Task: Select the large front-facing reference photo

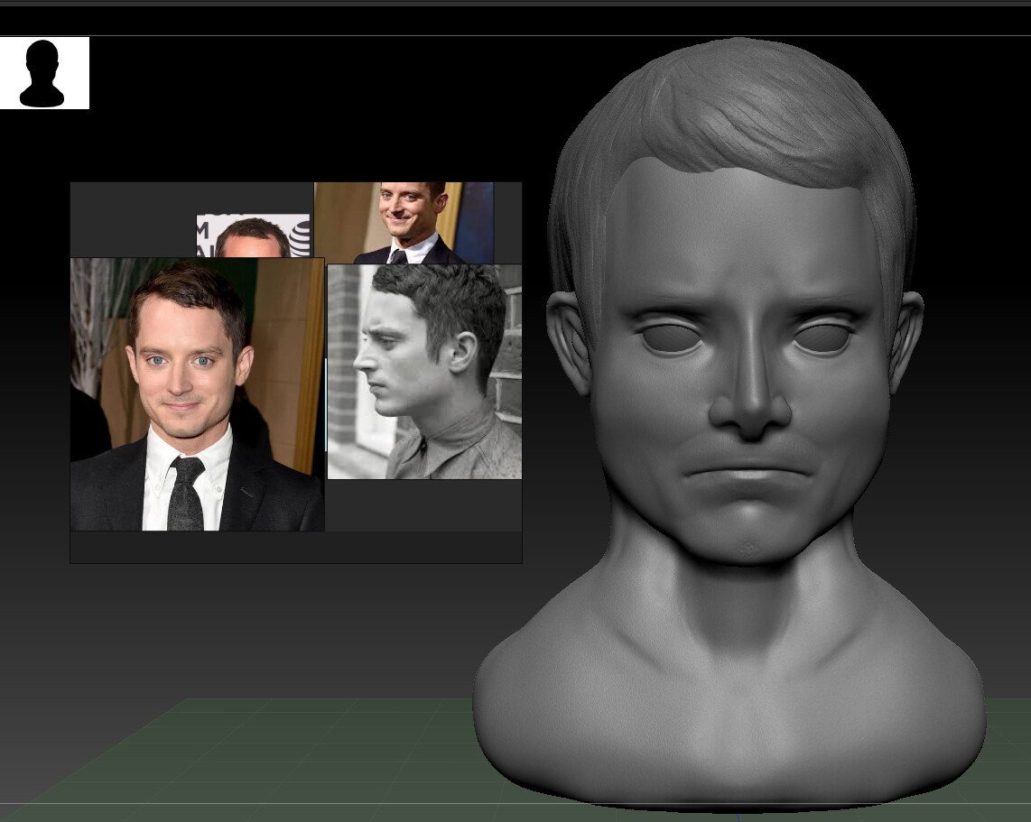Action: tap(197, 394)
